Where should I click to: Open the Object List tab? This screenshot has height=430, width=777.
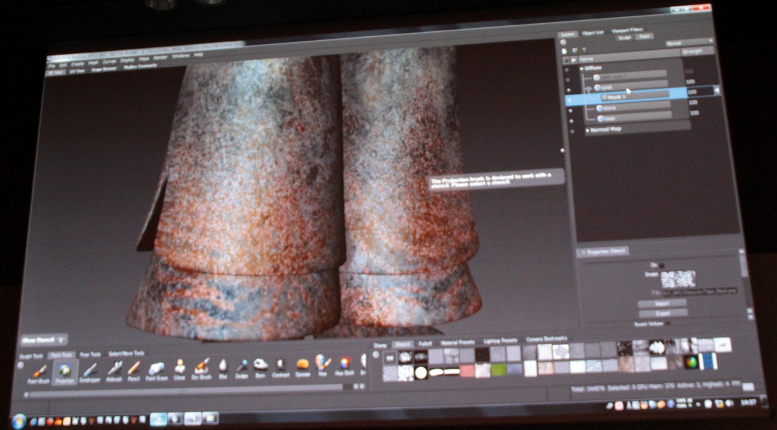[592, 33]
